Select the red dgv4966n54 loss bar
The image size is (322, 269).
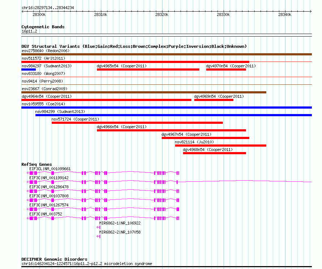point(171,130)
